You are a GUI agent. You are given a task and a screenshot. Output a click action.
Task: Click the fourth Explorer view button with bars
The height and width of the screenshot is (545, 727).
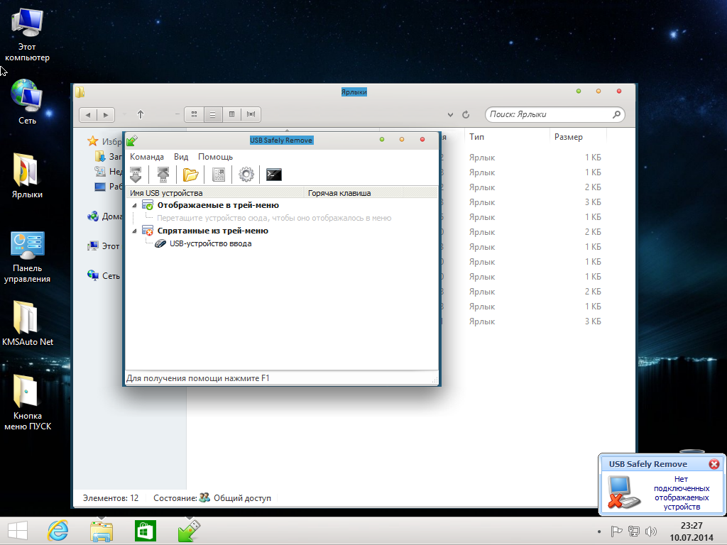click(251, 114)
